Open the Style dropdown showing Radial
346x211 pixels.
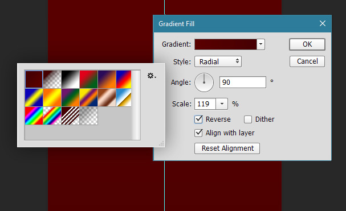pos(218,61)
